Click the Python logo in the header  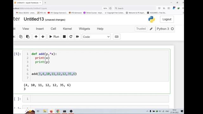coord(152,19)
